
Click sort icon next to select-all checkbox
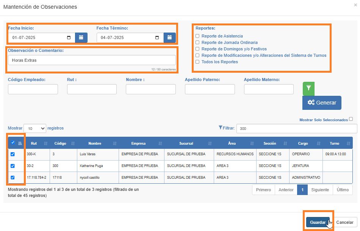pos(20,143)
